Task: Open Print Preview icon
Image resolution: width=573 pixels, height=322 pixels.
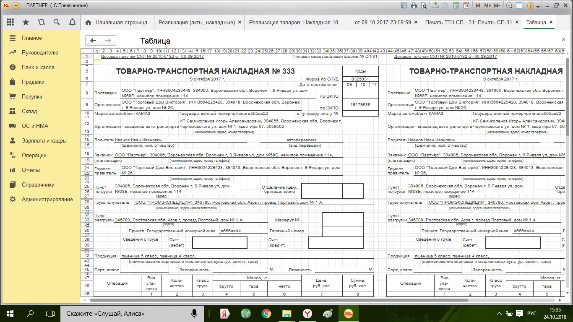Action: tap(424, 6)
